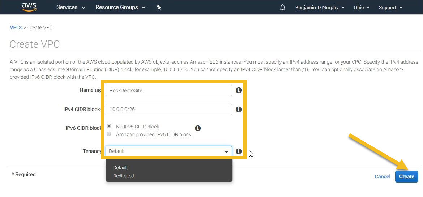This screenshot has height=197, width=423.
Task: Go to VPCs breadcrumb link
Action: [x=16, y=27]
